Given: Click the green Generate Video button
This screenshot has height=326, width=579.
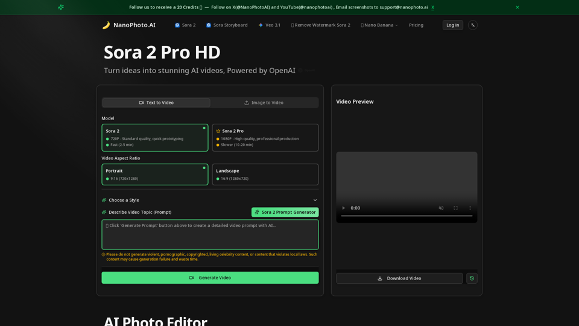Looking at the screenshot, I should pos(210,278).
